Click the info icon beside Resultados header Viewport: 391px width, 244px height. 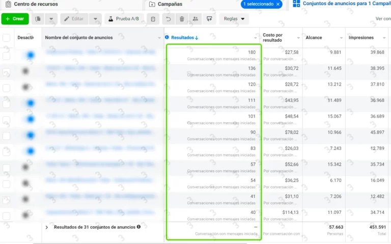coord(167,37)
